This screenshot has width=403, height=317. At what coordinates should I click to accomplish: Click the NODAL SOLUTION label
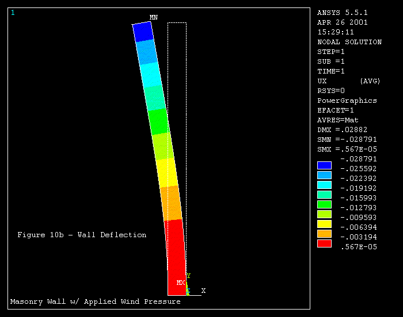tap(349, 42)
